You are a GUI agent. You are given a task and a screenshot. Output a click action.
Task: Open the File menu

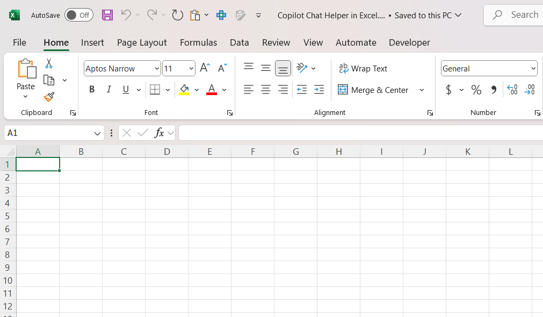coord(19,42)
